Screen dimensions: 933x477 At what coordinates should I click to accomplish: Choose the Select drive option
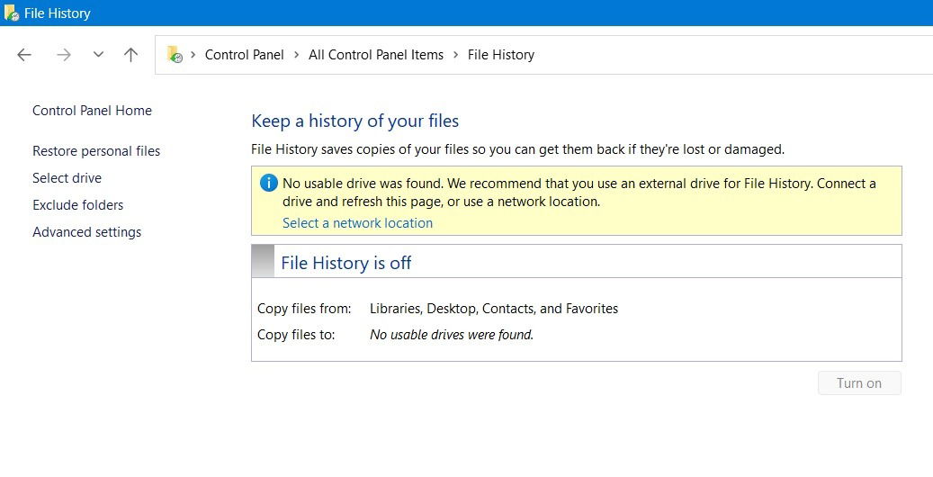(x=67, y=178)
